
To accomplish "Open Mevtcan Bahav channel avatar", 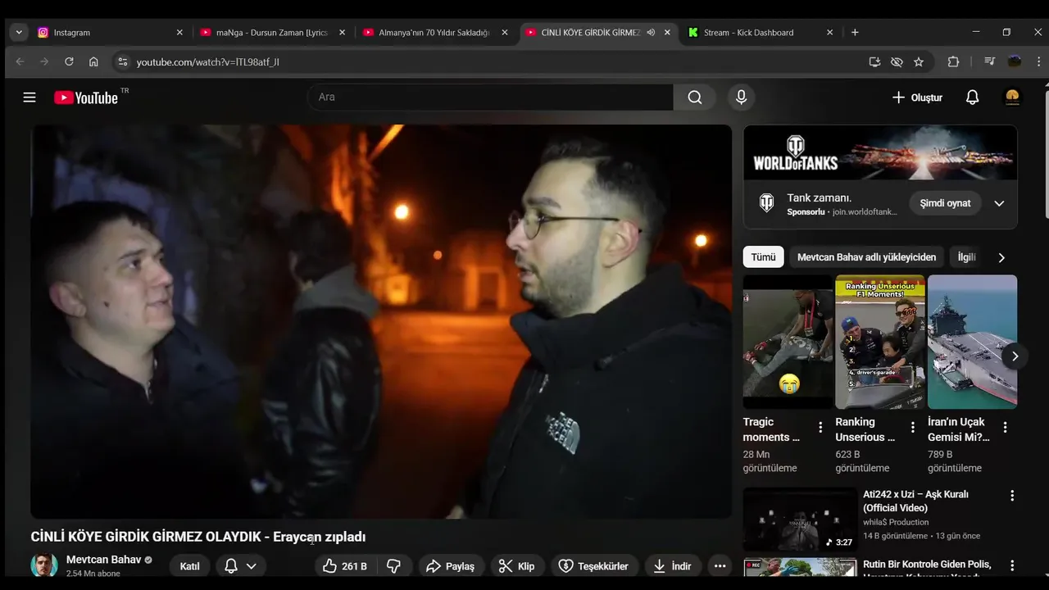I will coord(44,565).
